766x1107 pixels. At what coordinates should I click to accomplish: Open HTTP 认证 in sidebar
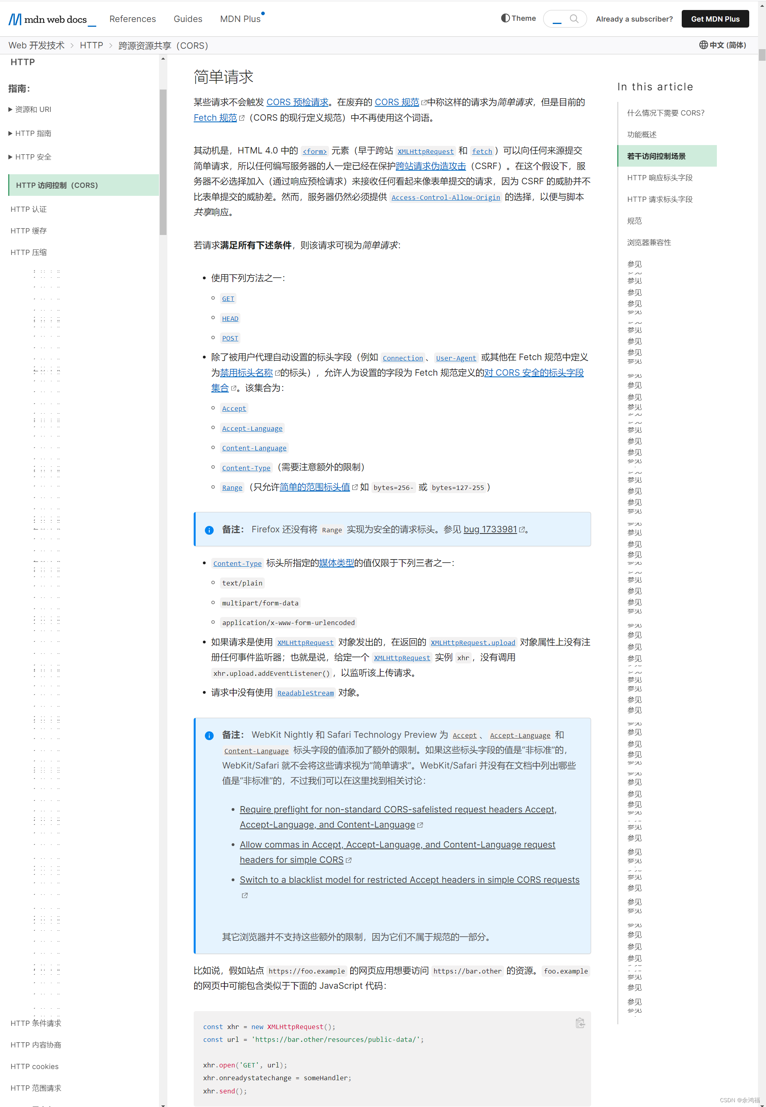click(x=29, y=209)
